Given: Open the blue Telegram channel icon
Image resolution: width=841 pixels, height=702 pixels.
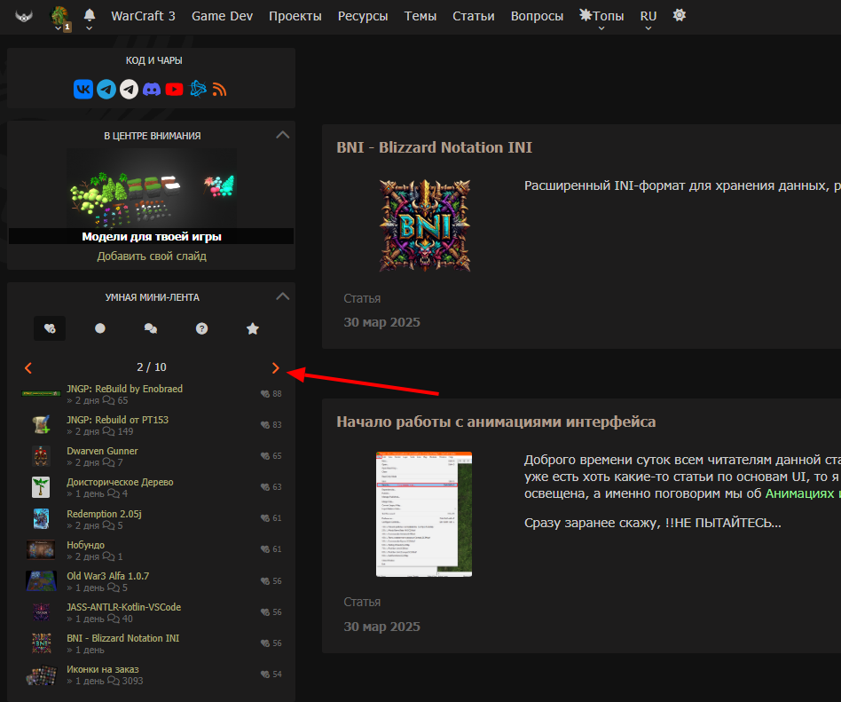Looking at the screenshot, I should click(x=106, y=89).
